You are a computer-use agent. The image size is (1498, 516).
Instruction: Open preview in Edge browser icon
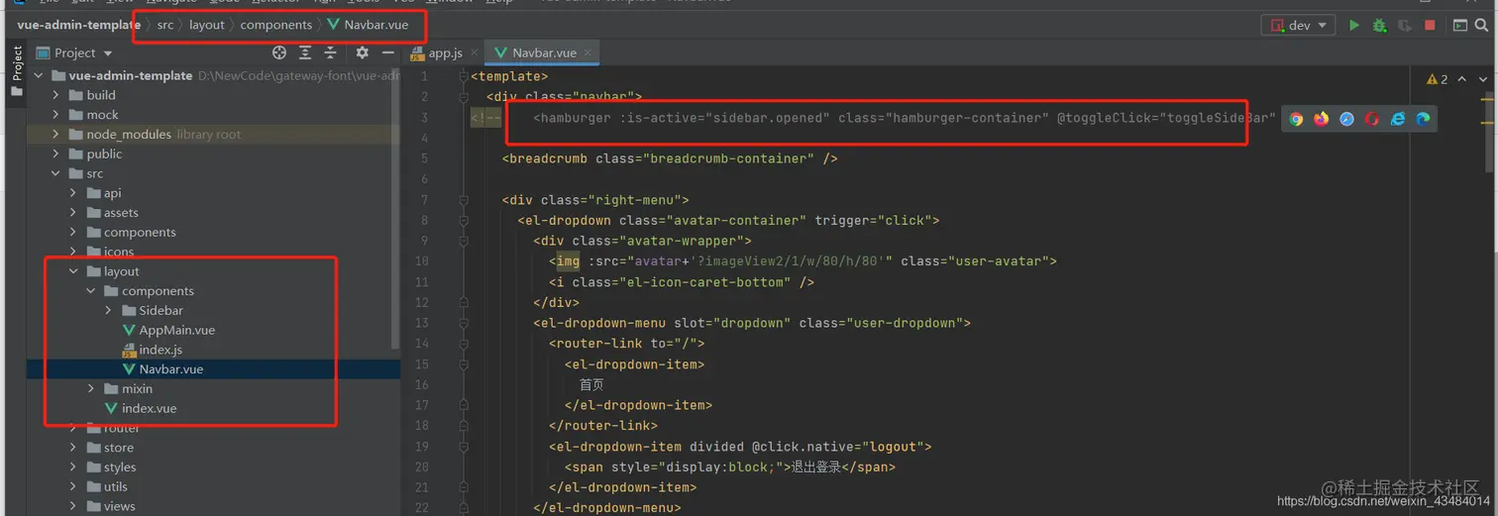(x=1423, y=119)
